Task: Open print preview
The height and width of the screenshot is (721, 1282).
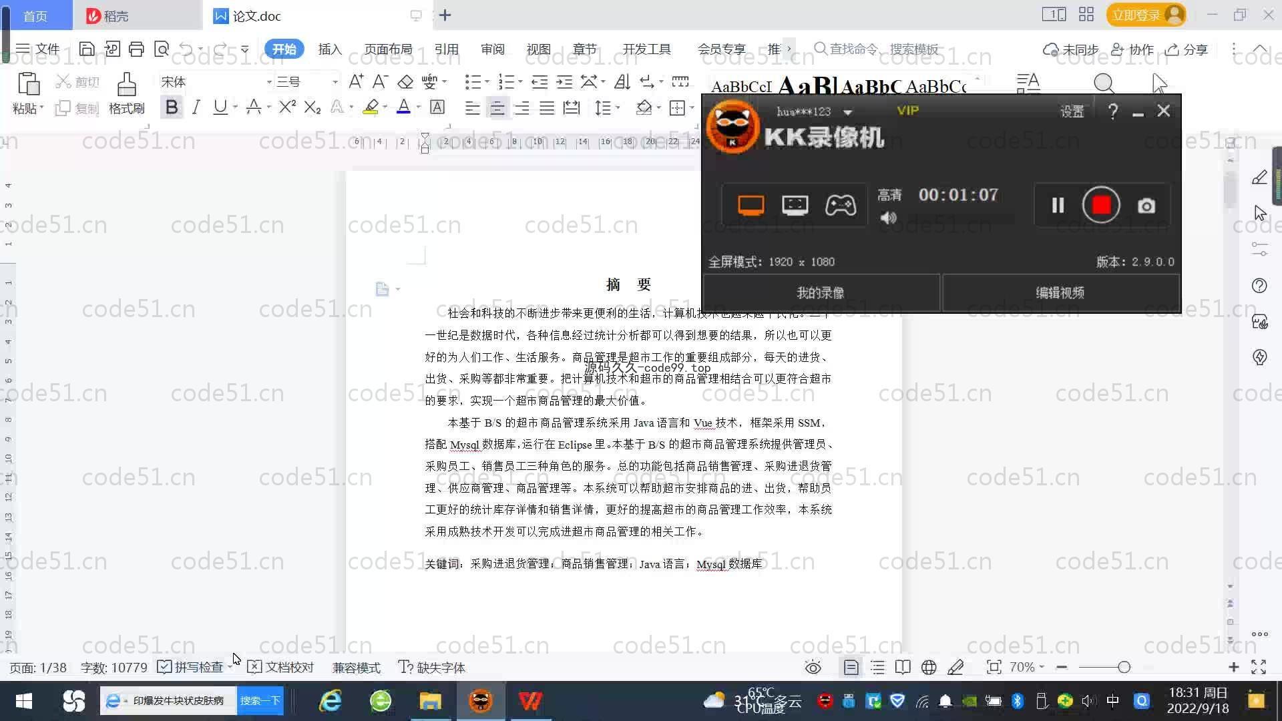Action: (x=162, y=49)
